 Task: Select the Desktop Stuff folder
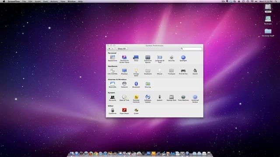coord(268,32)
